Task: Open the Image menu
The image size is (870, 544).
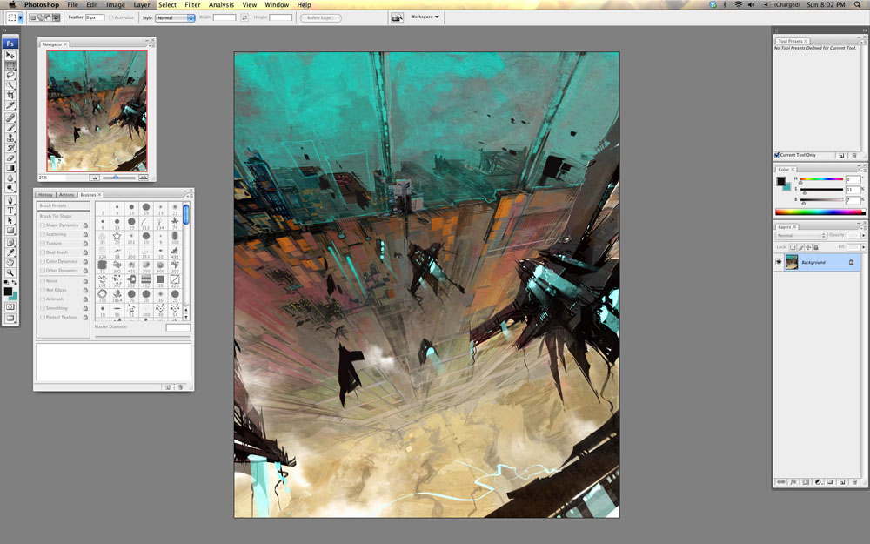Action: coord(116,4)
